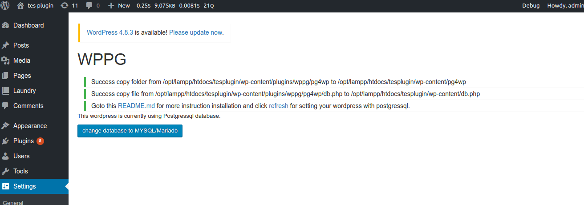Open the Debug item in admin bar
The height and width of the screenshot is (205, 584).
click(531, 6)
